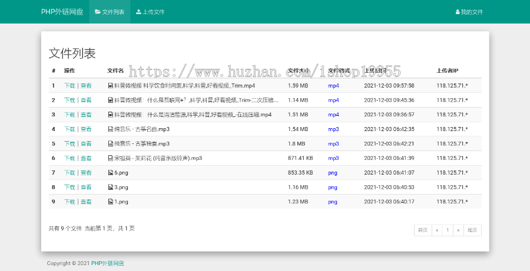
Task: Open the 文件列表 tab in navbar
Action: pos(110,12)
